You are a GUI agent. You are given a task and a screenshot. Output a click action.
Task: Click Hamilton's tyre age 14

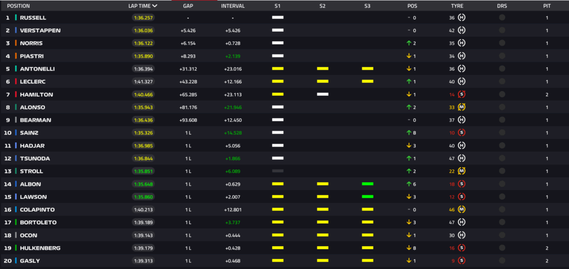(452, 94)
